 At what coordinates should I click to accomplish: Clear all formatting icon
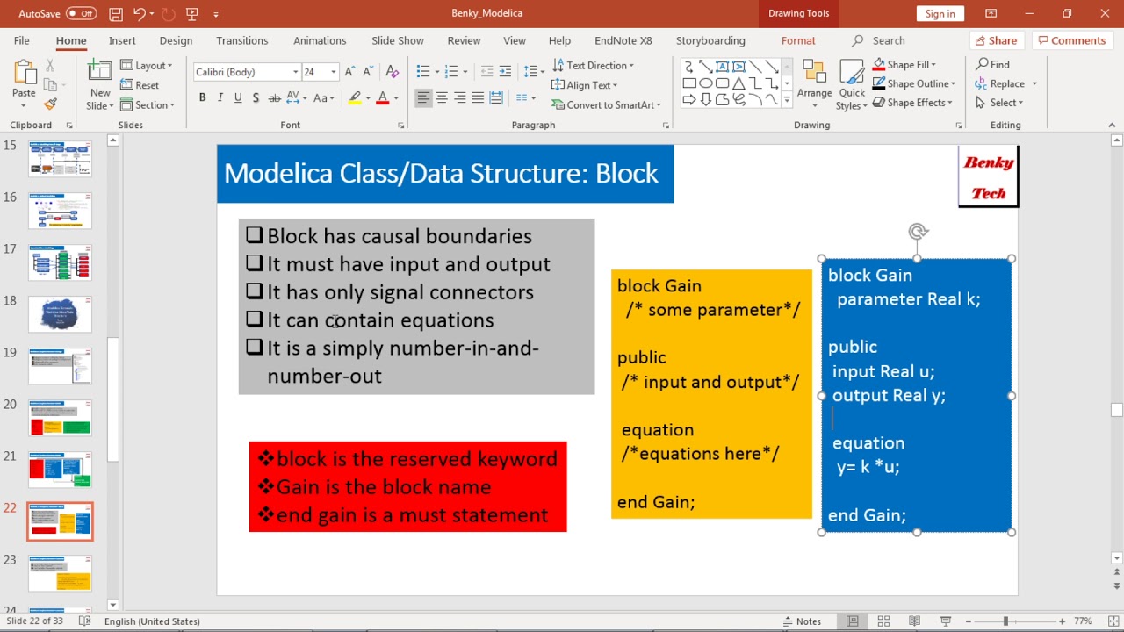[x=392, y=72]
